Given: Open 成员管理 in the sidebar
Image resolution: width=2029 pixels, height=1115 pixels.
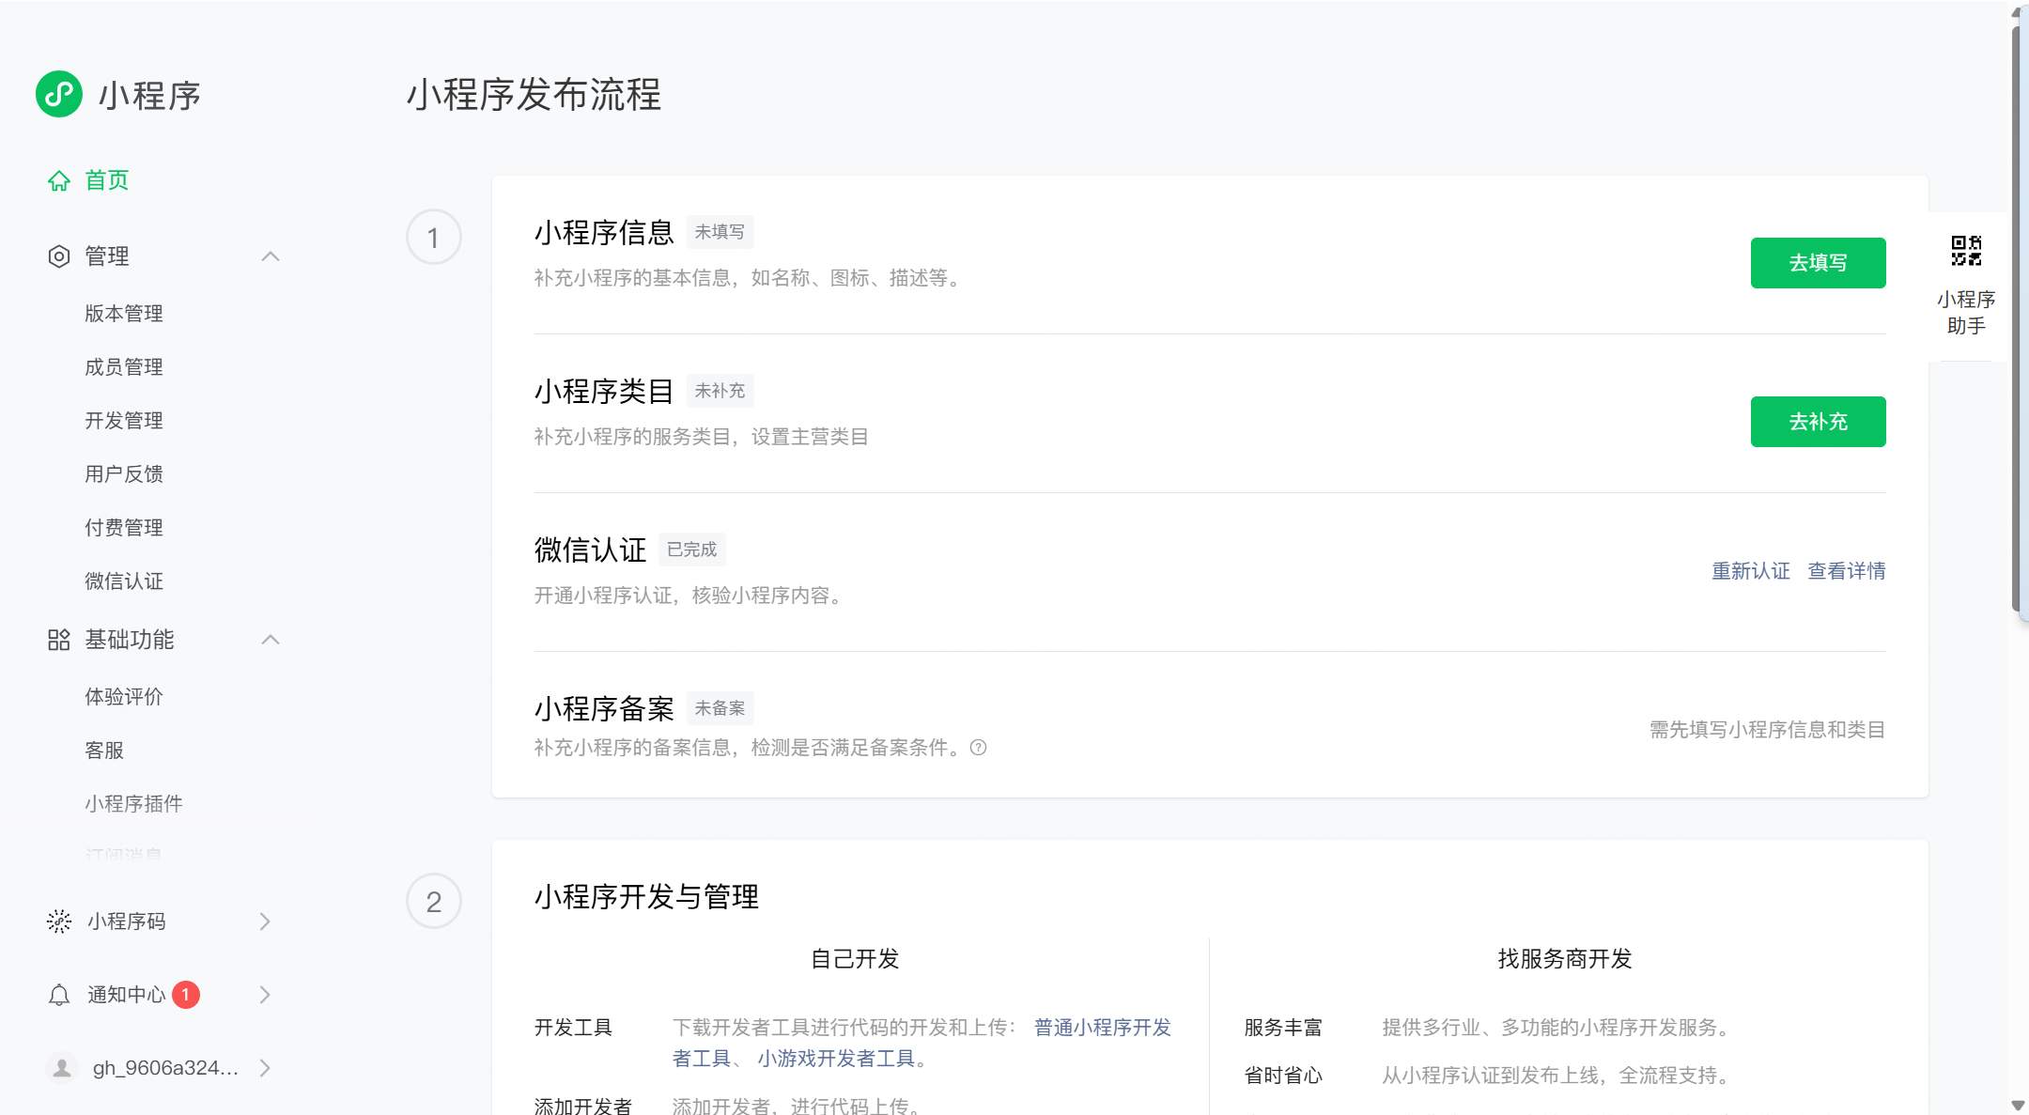Looking at the screenshot, I should 124,367.
